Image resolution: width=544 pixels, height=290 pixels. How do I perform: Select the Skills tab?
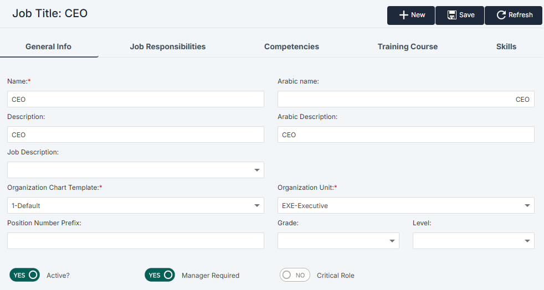pos(506,46)
